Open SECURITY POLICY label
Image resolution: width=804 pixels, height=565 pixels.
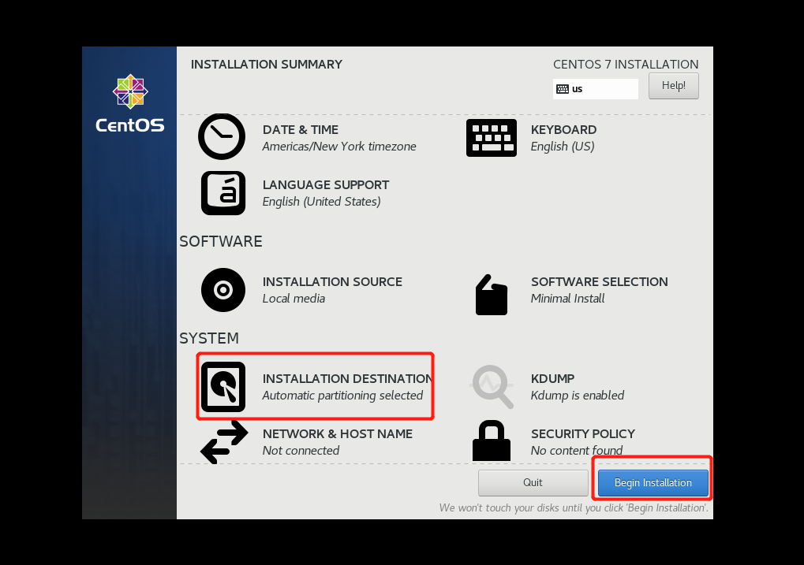(x=583, y=434)
